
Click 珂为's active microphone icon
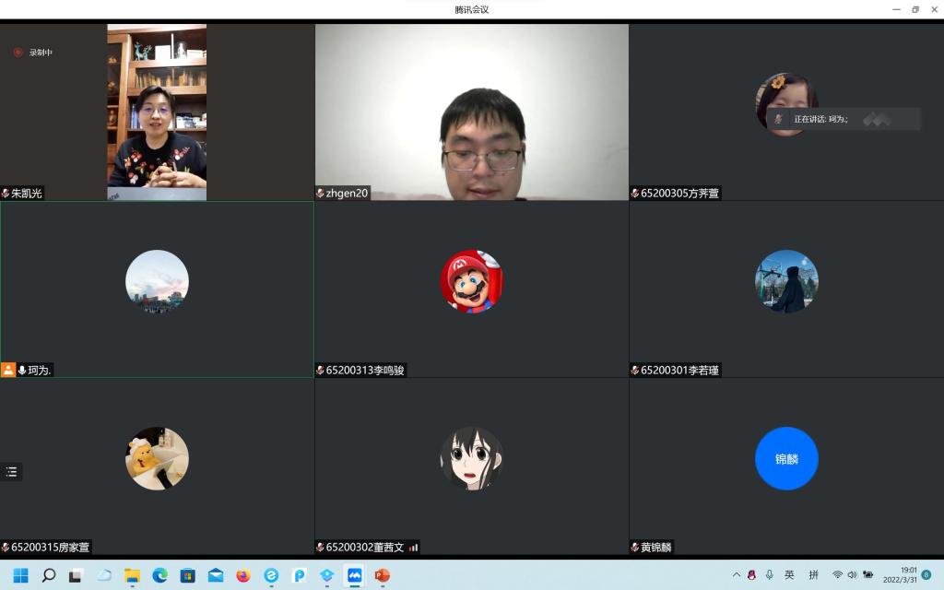22,370
